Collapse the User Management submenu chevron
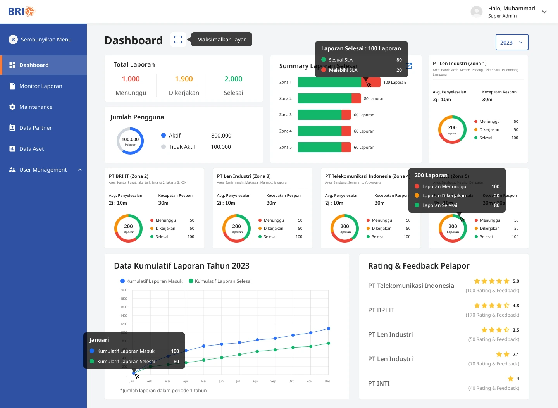The image size is (558, 408). point(80,170)
